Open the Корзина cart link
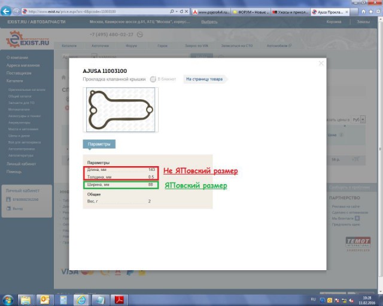Screen dimensions: 383x306 click(334, 22)
